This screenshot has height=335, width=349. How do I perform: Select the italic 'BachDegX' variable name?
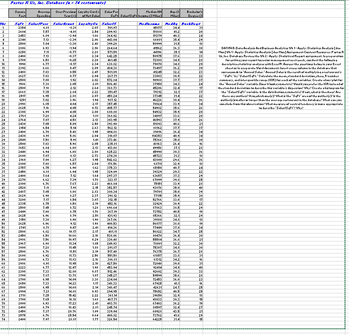(x=191, y=24)
